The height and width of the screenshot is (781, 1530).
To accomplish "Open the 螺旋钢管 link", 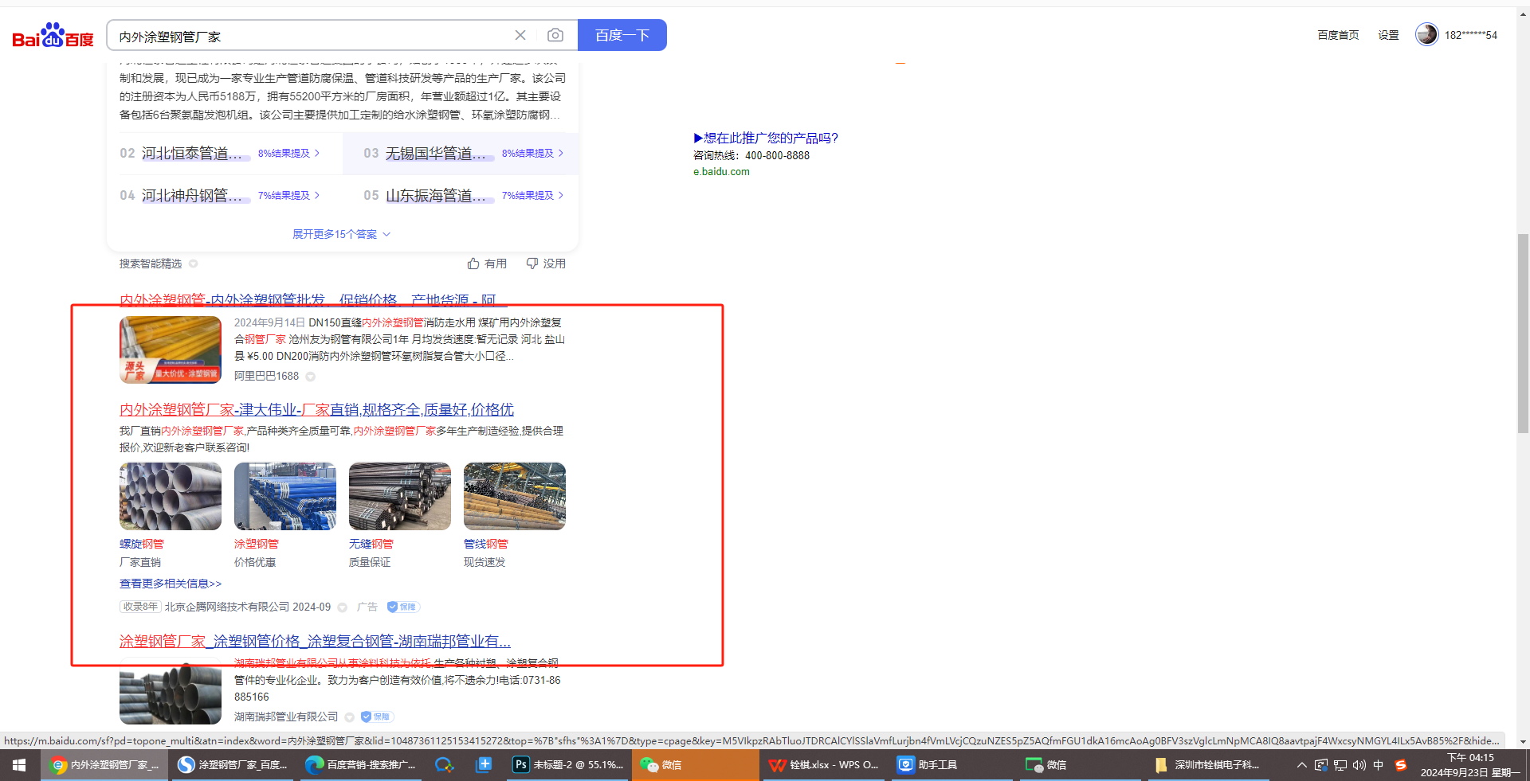I will point(142,544).
